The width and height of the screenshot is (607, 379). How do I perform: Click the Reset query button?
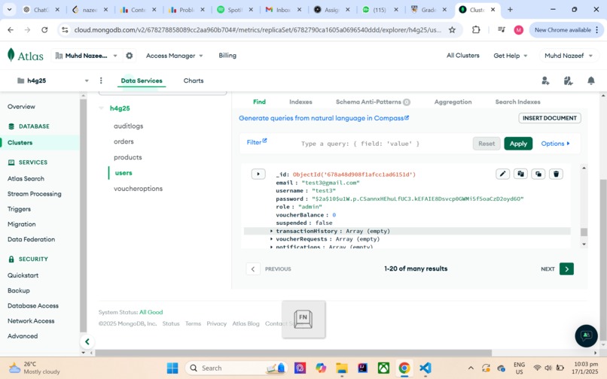(x=487, y=144)
